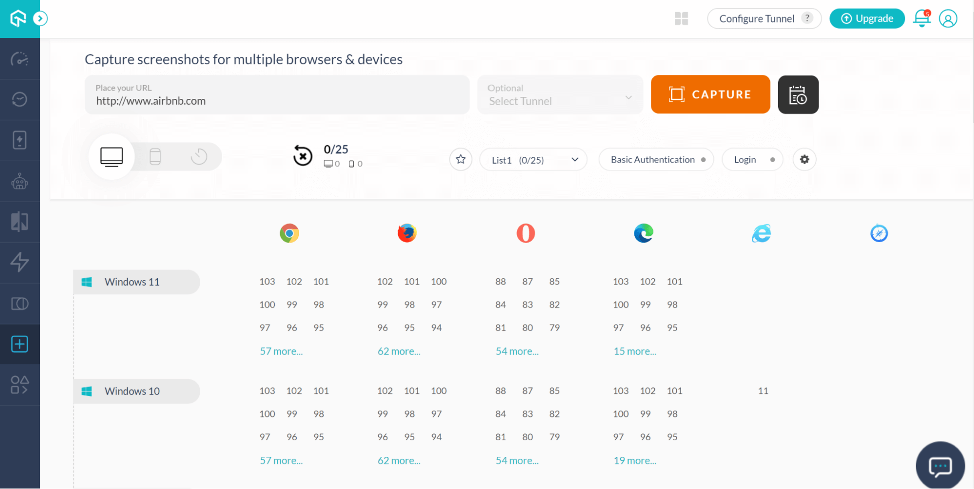Image resolution: width=974 pixels, height=489 pixels.
Task: Open the chat support bubble
Action: [940, 466]
